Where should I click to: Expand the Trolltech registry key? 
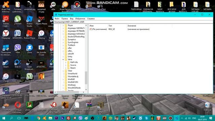tap(63, 45)
